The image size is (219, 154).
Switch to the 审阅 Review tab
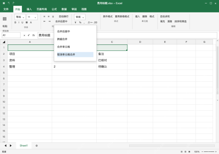click(x=74, y=9)
